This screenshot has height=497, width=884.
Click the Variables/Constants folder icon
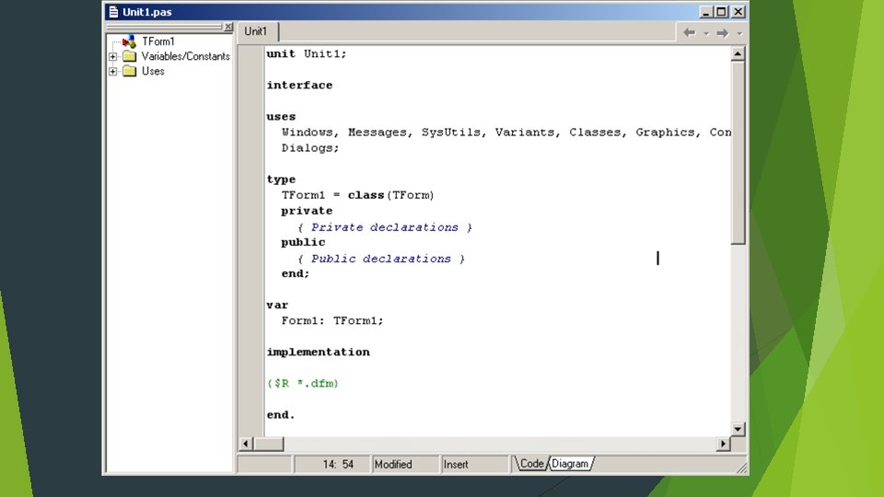pyautogui.click(x=130, y=56)
